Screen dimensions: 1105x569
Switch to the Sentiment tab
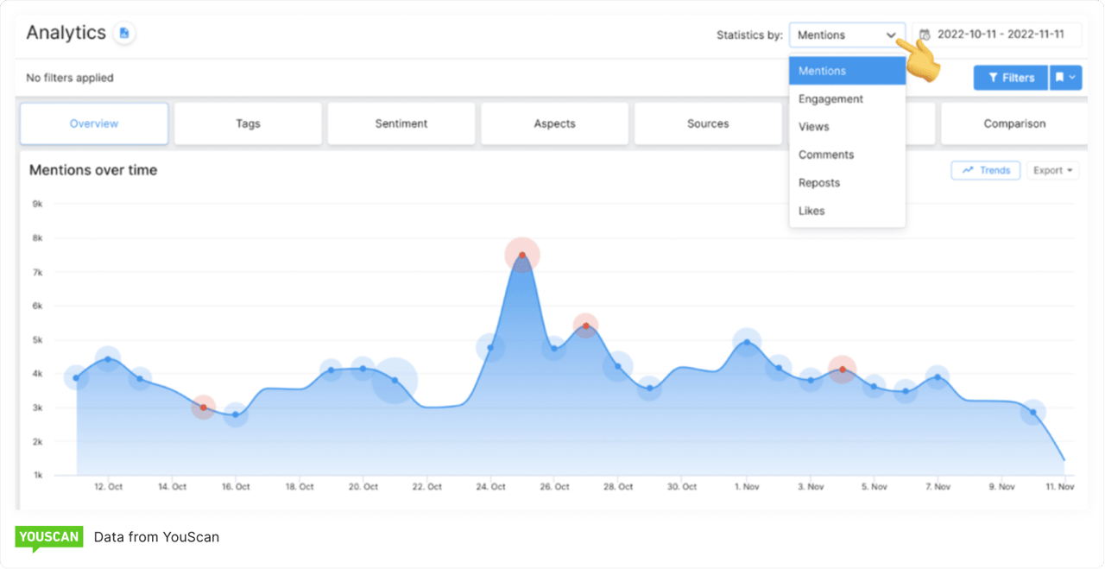(401, 123)
